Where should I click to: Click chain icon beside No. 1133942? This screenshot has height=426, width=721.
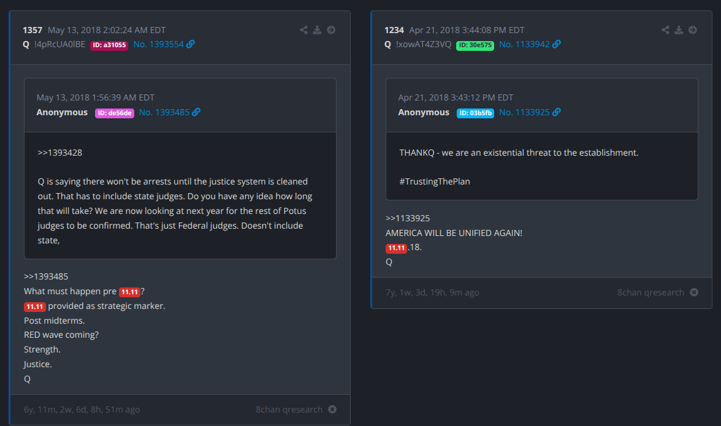click(557, 44)
